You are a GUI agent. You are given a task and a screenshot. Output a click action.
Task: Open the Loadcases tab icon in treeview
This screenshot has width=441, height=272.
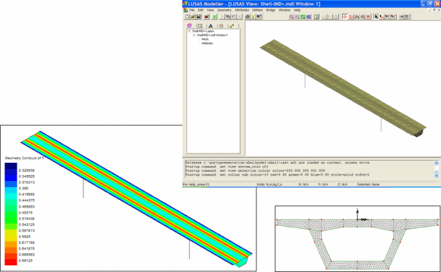220,25
